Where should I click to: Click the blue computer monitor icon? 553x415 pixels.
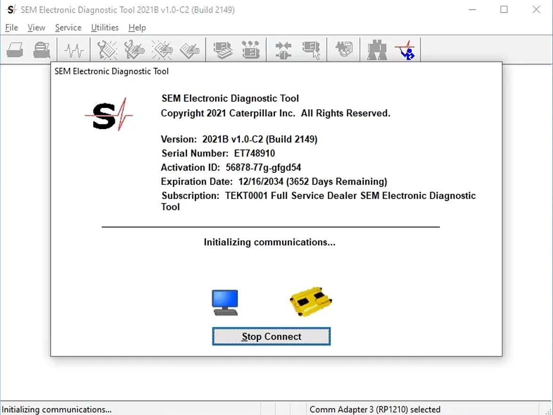(225, 302)
